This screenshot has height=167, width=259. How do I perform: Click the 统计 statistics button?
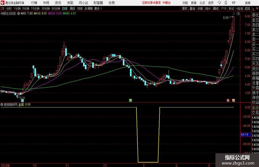[208, 9]
